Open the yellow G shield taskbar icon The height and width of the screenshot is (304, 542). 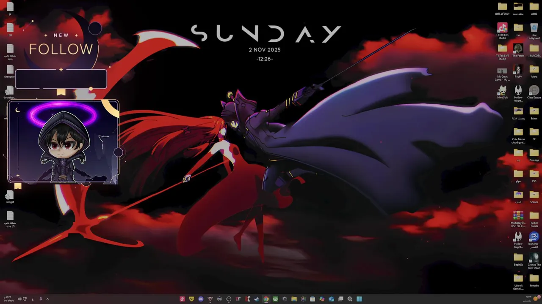click(x=192, y=299)
